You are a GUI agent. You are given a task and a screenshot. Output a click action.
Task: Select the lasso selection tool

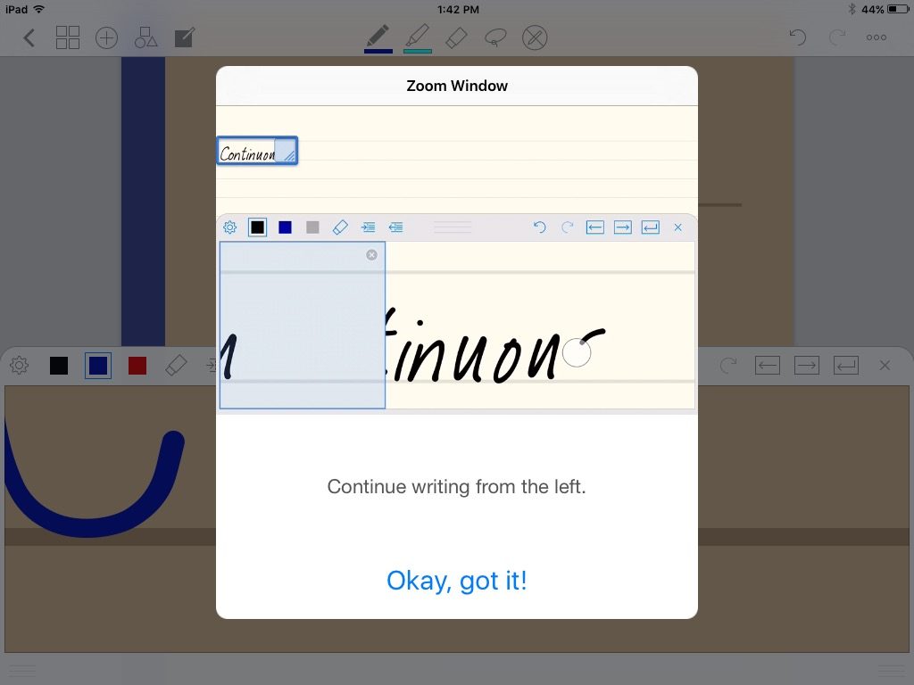tap(495, 37)
